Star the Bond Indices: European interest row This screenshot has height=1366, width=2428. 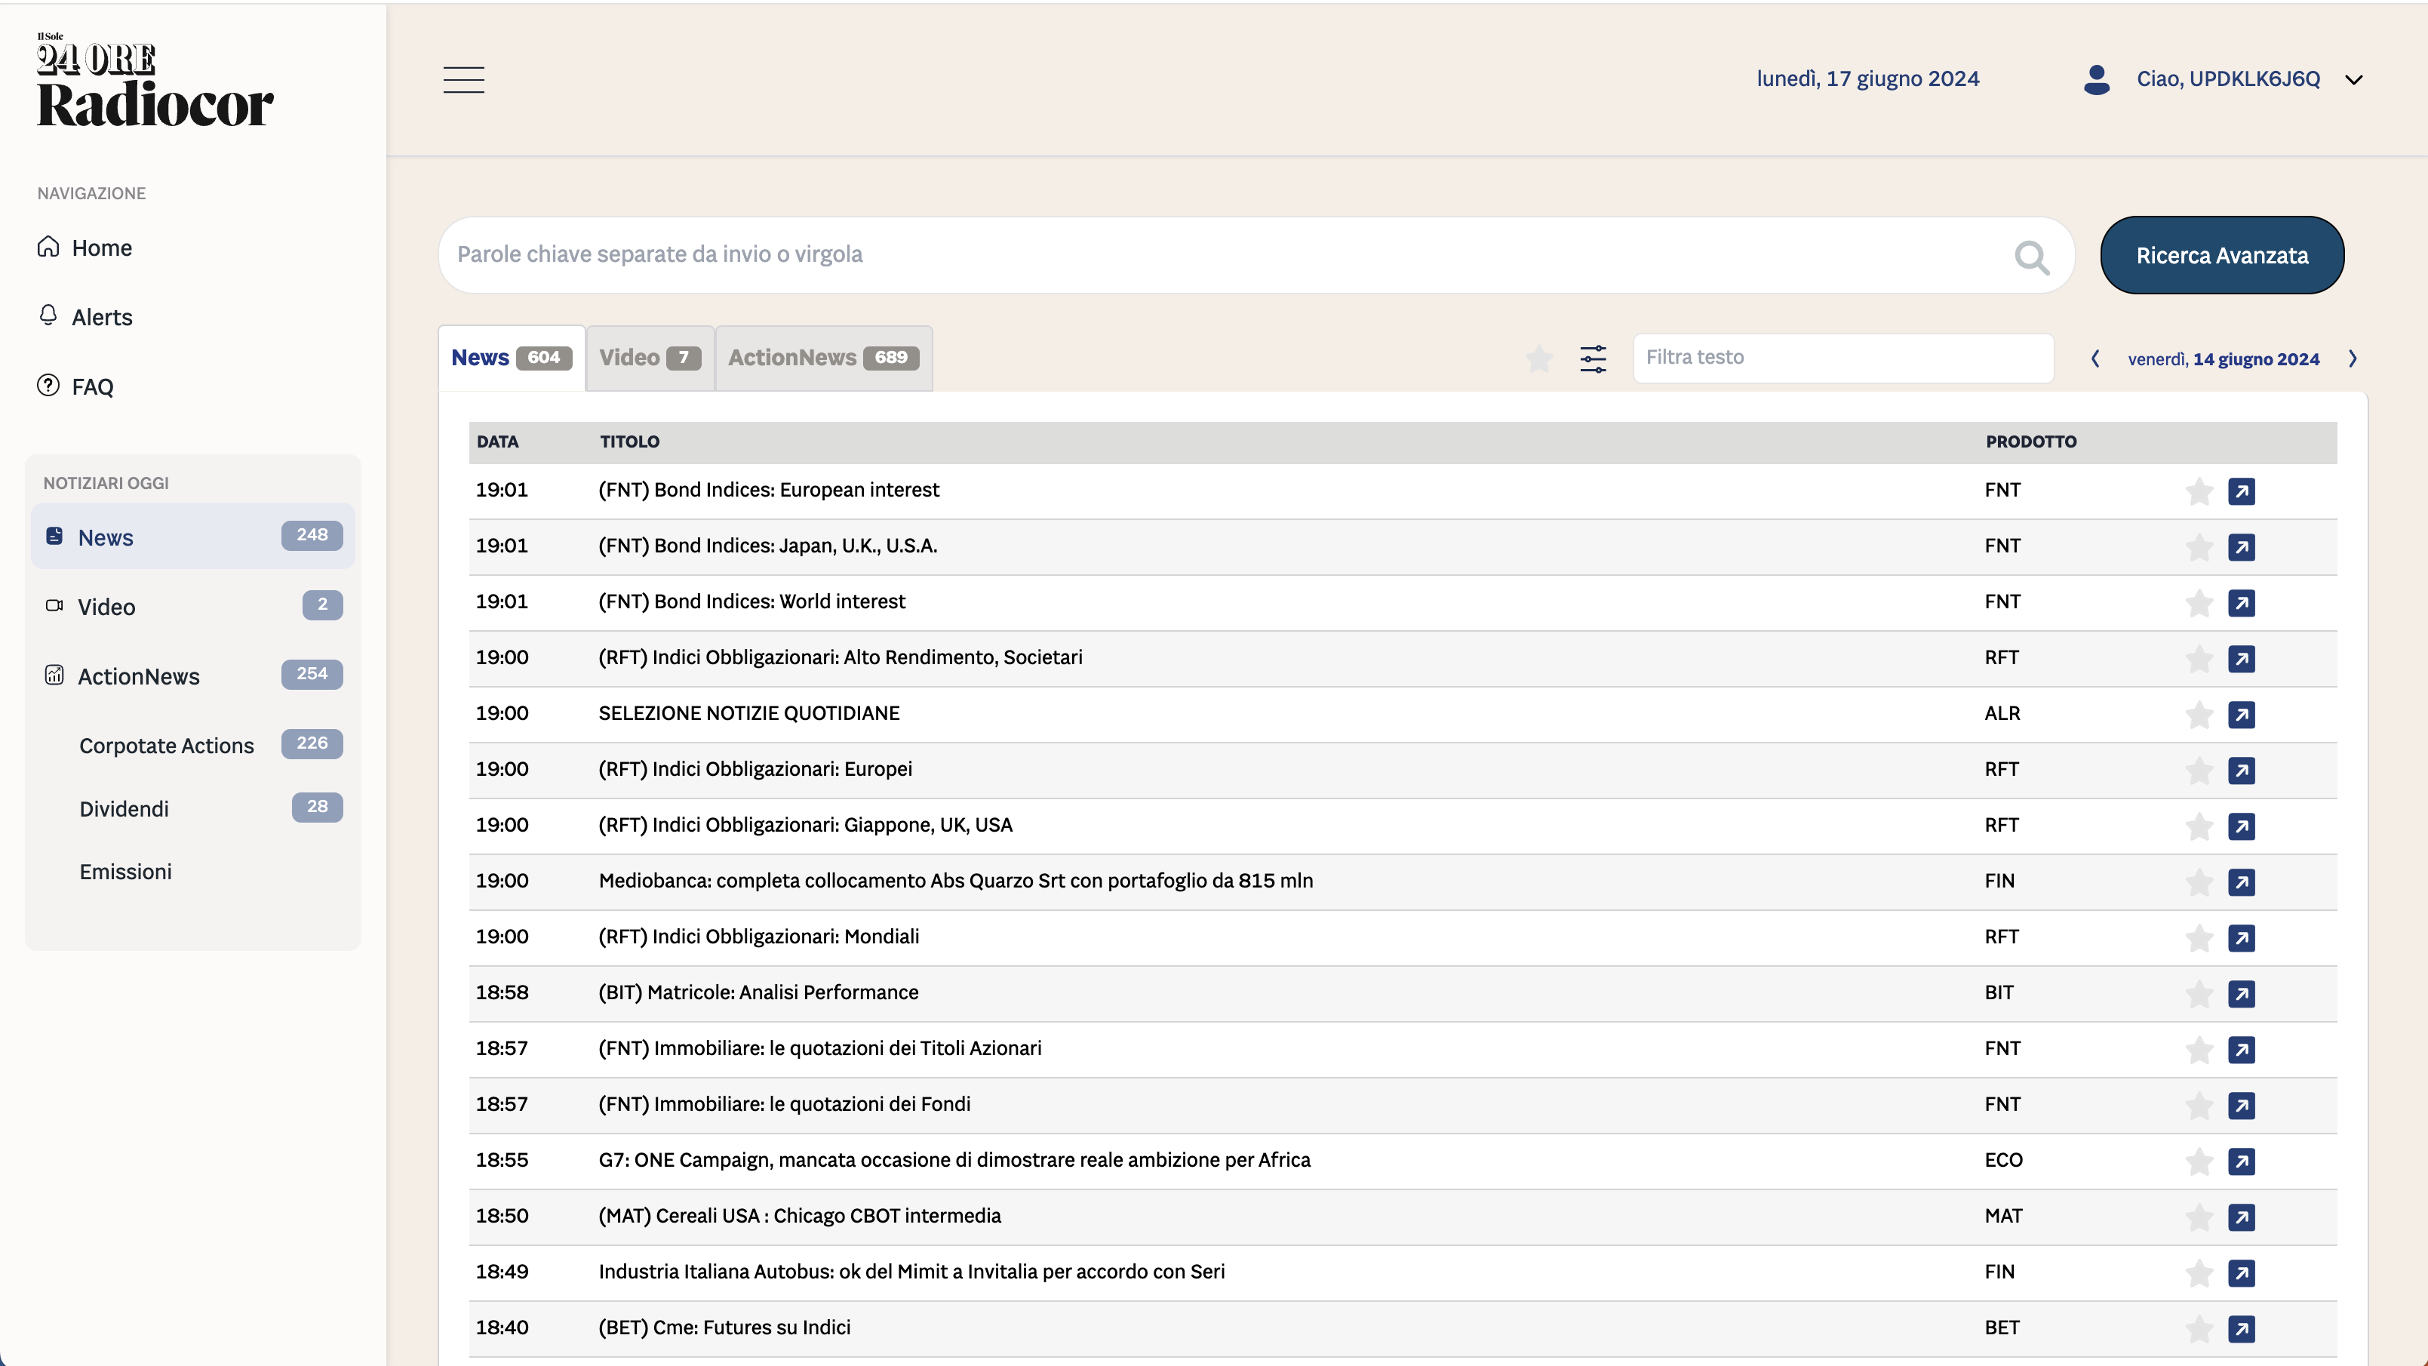2198,491
